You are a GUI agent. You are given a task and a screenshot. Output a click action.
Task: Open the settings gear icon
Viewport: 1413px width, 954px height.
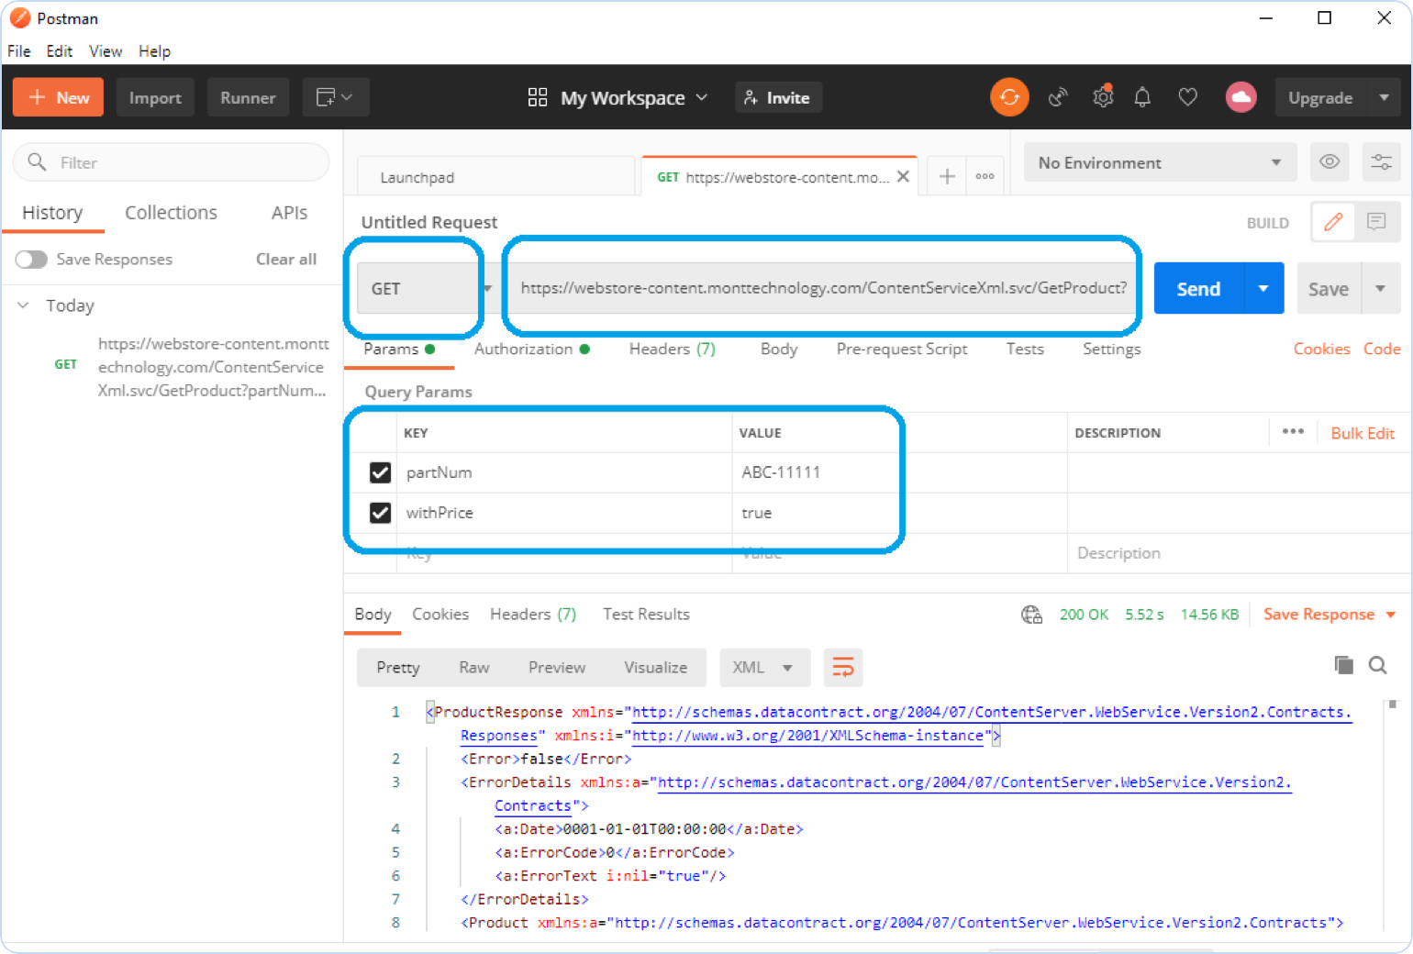coord(1103,97)
